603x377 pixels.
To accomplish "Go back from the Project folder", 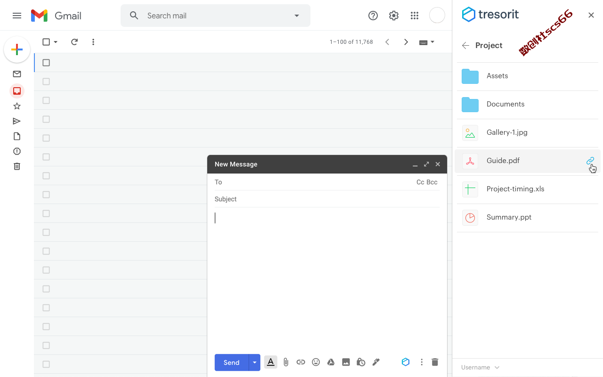I will click(465, 45).
